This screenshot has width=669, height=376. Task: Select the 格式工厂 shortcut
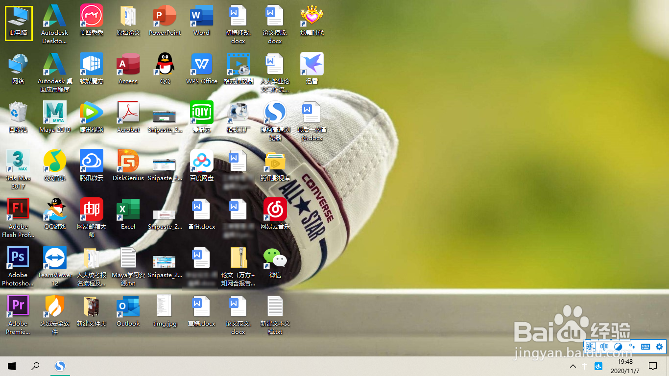coord(239,117)
